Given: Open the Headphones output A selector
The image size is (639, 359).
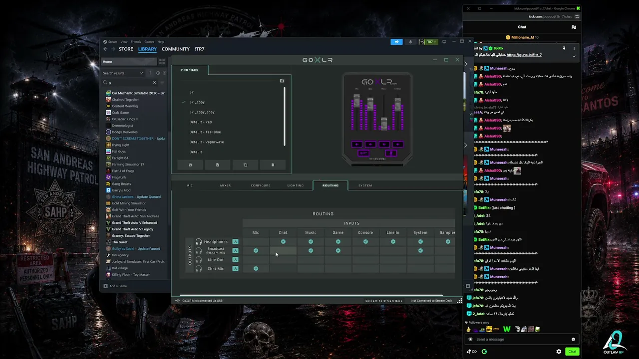Looking at the screenshot, I should (235, 242).
